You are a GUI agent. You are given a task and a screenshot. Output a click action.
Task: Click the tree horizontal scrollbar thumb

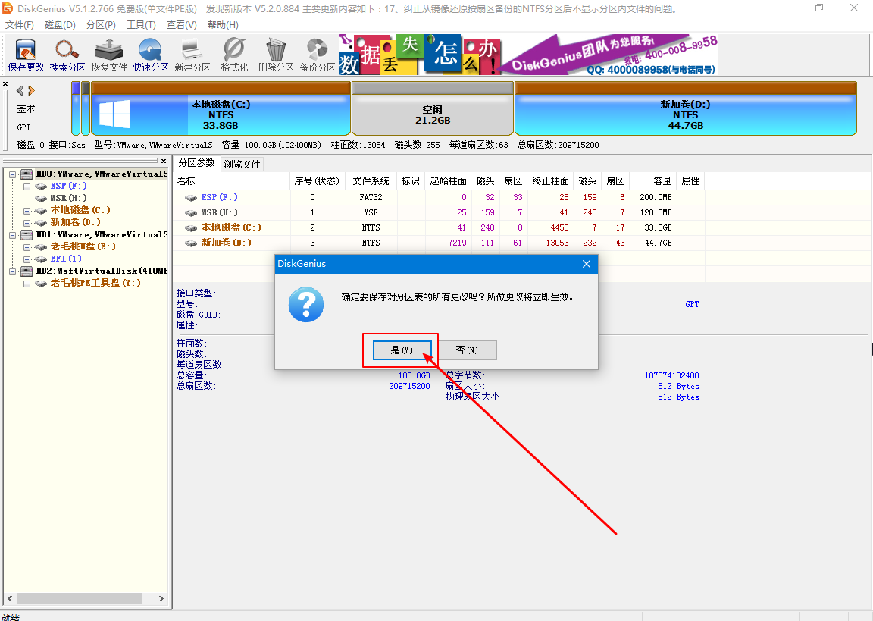(79, 598)
